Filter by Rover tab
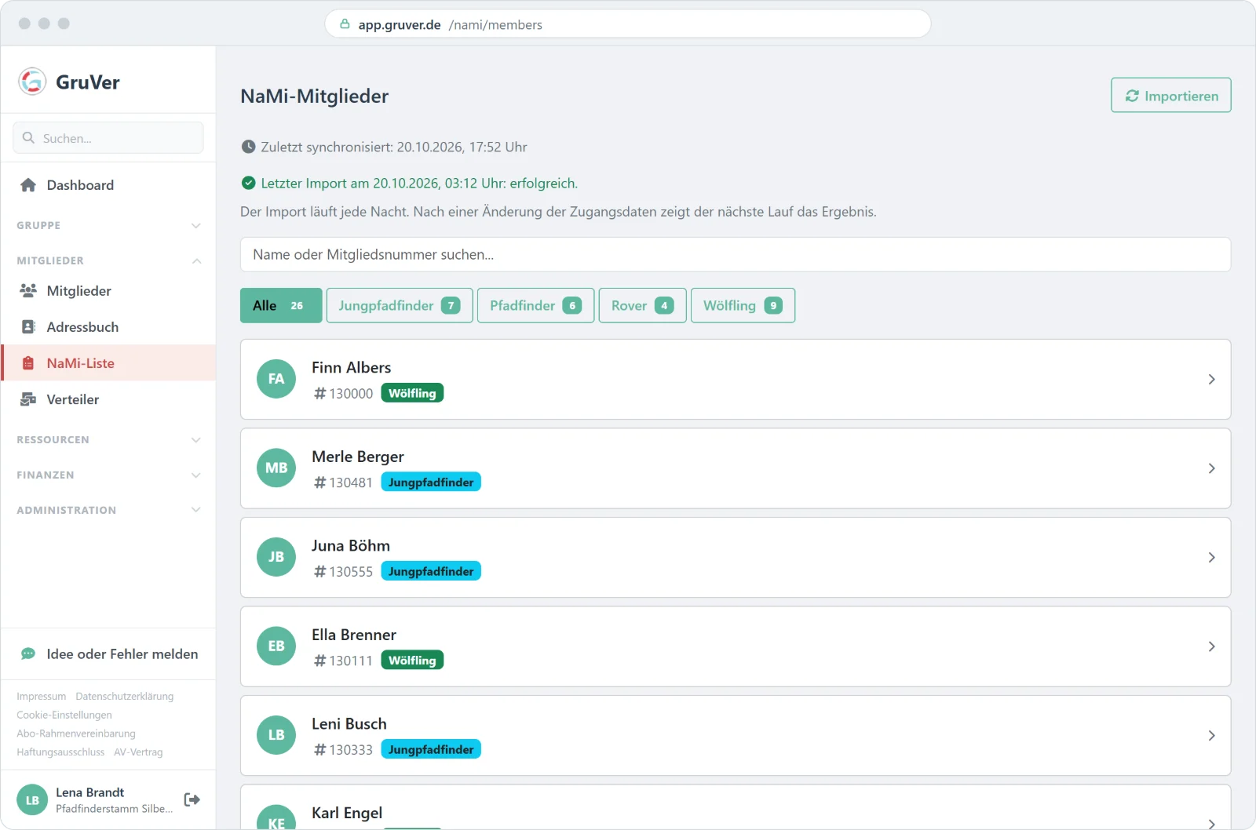Viewport: 1256px width, 830px height. [642, 305]
